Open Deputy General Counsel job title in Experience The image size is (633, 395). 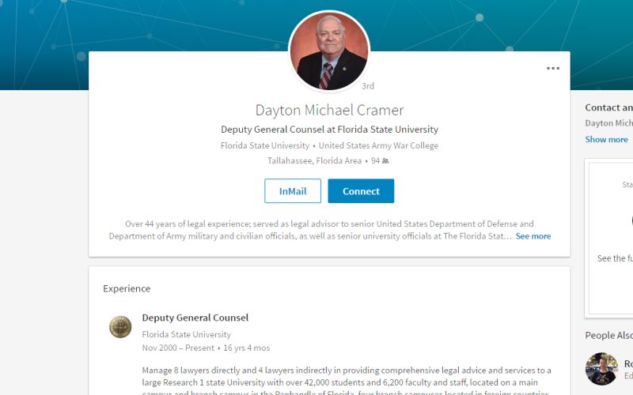tap(195, 318)
